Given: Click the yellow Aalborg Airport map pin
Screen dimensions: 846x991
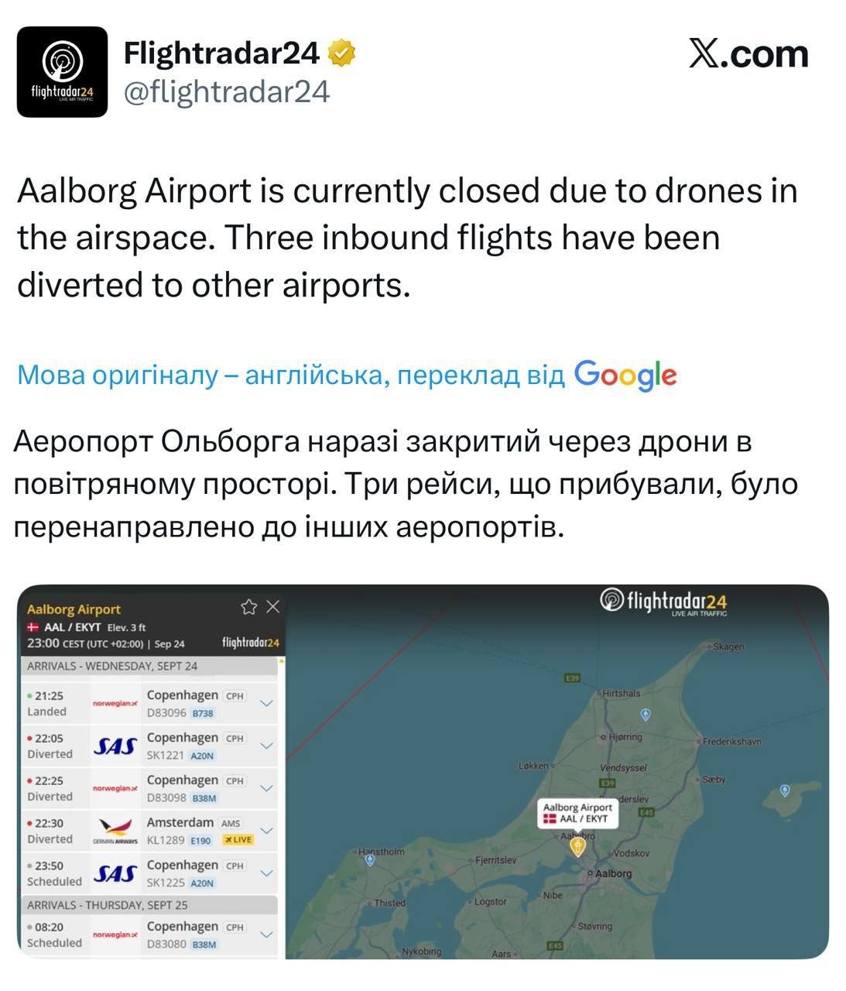Looking at the screenshot, I should (577, 846).
